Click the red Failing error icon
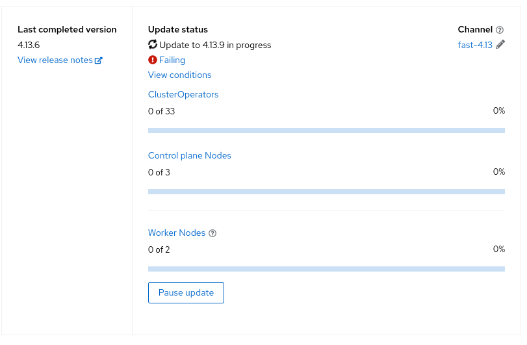Screen dimensions: 527x345 [x=153, y=60]
